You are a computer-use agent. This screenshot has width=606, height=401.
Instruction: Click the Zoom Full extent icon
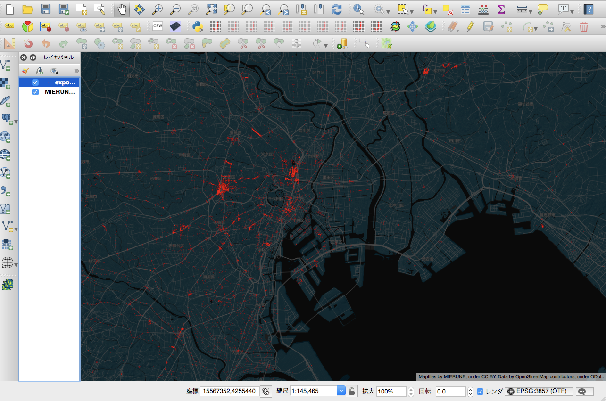pos(212,9)
